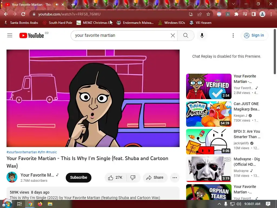The height and width of the screenshot is (208, 277).
Task: Go back to the previous page
Action: point(6,14)
